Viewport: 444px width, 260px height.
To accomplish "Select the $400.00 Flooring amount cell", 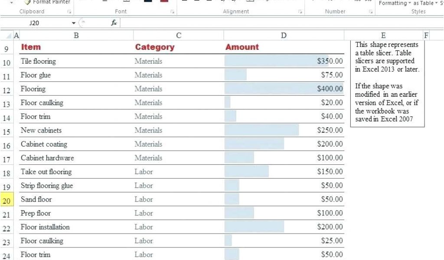I will pos(284,89).
